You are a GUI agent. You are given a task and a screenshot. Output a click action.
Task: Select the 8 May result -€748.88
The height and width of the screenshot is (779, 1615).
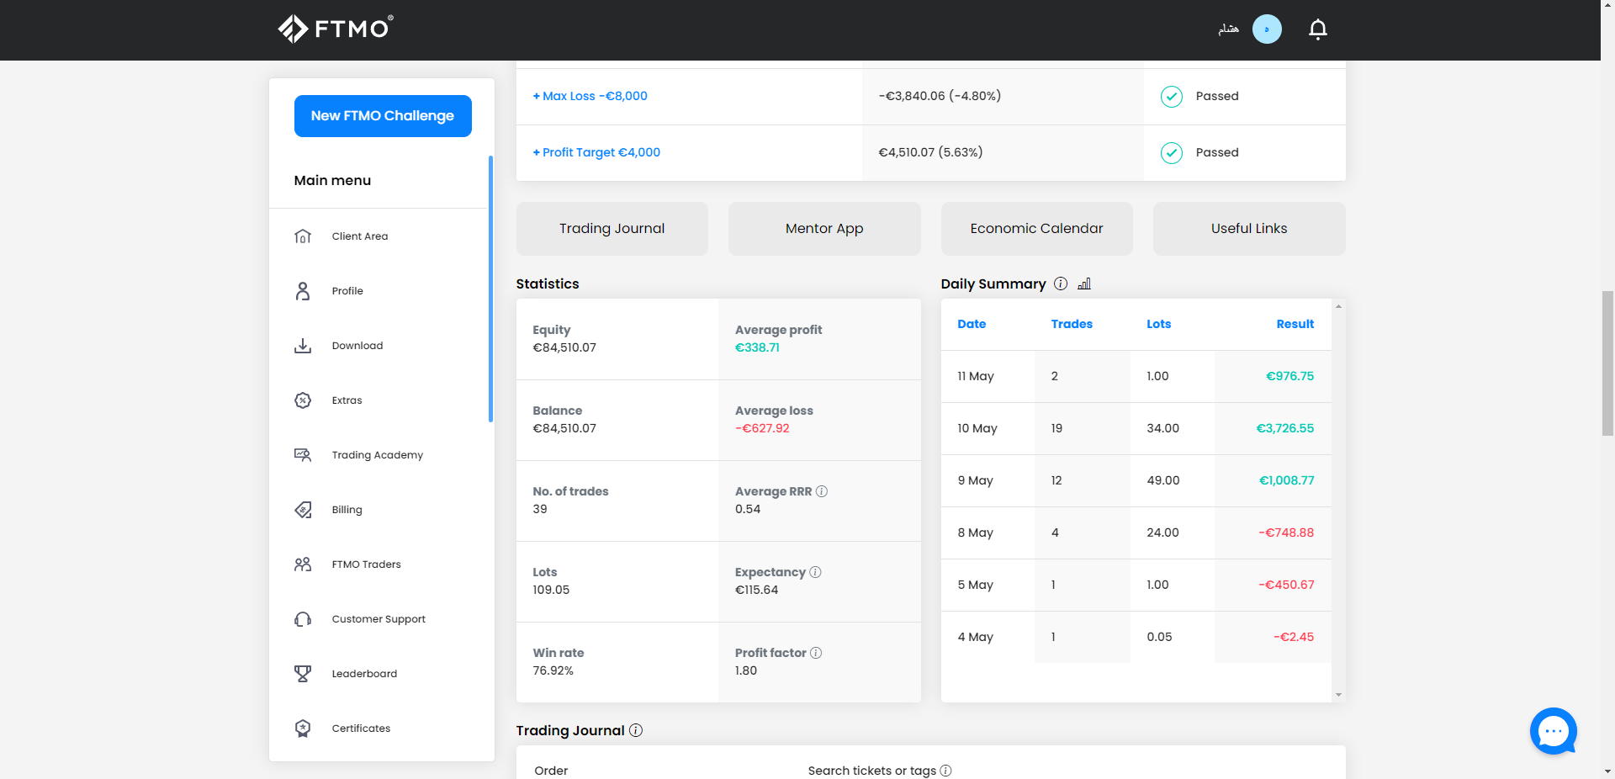[1286, 533]
